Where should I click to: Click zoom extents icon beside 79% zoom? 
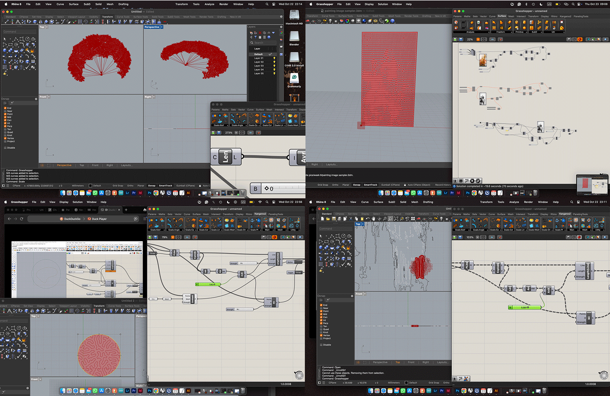pyautogui.click(x=179, y=237)
